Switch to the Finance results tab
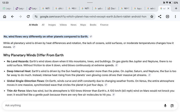180x112 pixels. click(104, 25)
